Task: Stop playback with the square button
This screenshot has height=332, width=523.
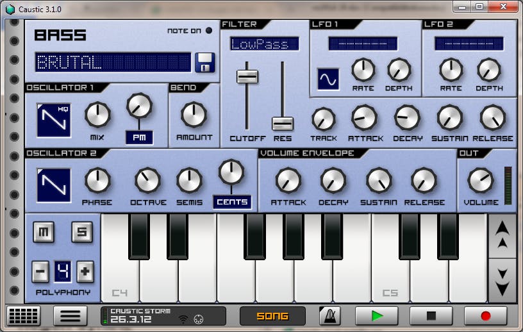Action: [x=431, y=315]
